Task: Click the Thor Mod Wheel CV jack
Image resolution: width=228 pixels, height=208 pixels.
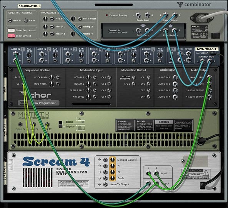Action: tap(58, 84)
